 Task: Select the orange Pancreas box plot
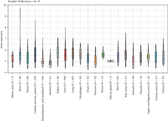(95, 60)
